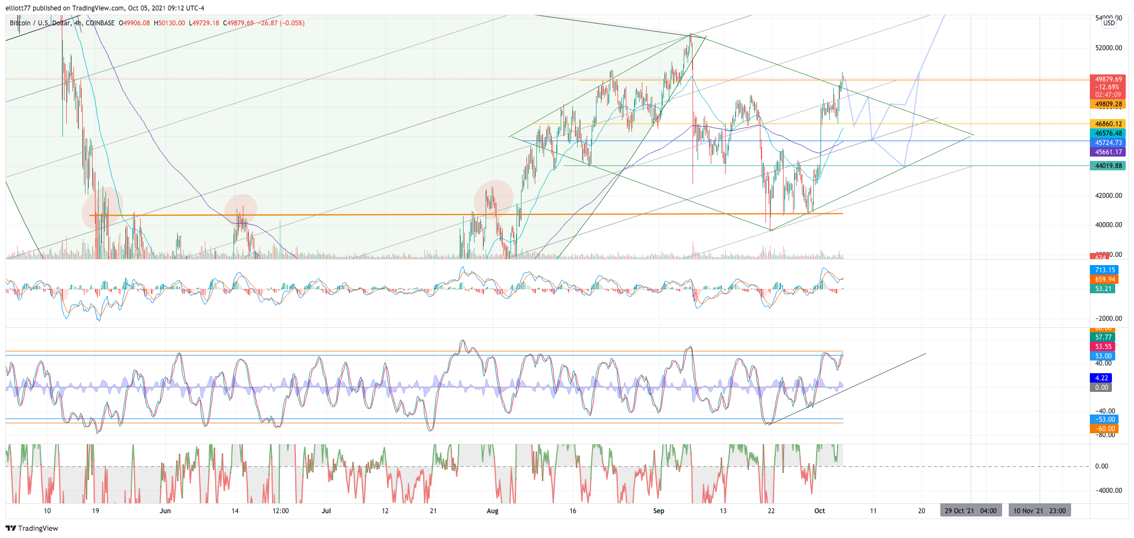The width and height of the screenshot is (1134, 538).
Task: Click the low value L49729.18
Action: (x=204, y=23)
